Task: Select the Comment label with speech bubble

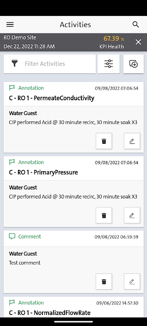Action: coord(25,236)
